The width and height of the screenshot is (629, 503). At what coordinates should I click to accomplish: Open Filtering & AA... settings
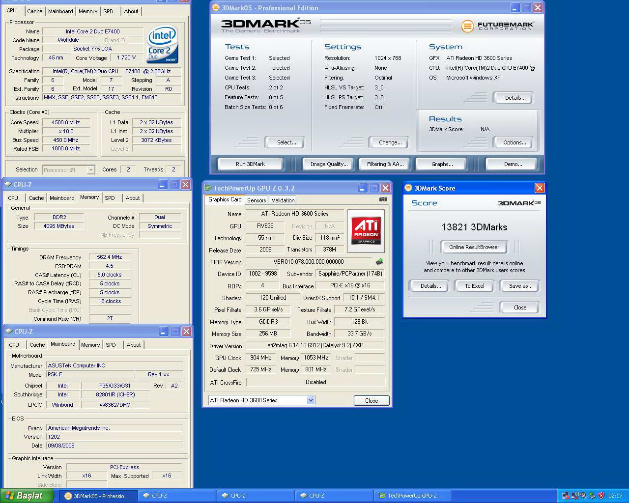click(385, 164)
